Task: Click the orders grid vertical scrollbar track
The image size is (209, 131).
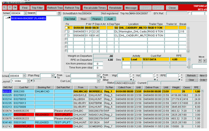Action: tap(202, 110)
